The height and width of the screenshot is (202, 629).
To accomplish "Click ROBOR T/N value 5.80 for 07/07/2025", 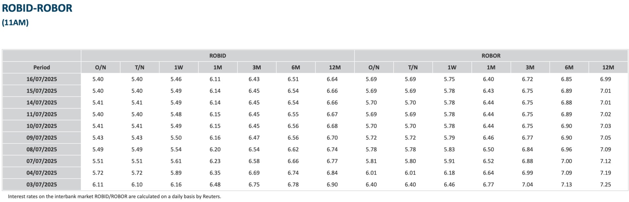I will tap(410, 161).
